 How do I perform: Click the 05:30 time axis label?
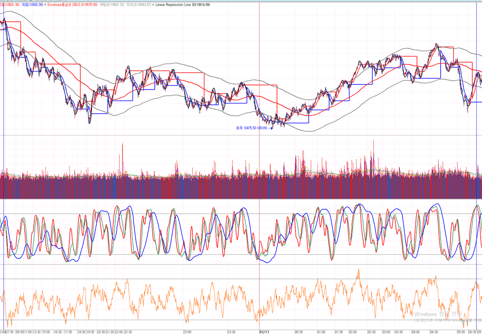[x=472, y=332]
